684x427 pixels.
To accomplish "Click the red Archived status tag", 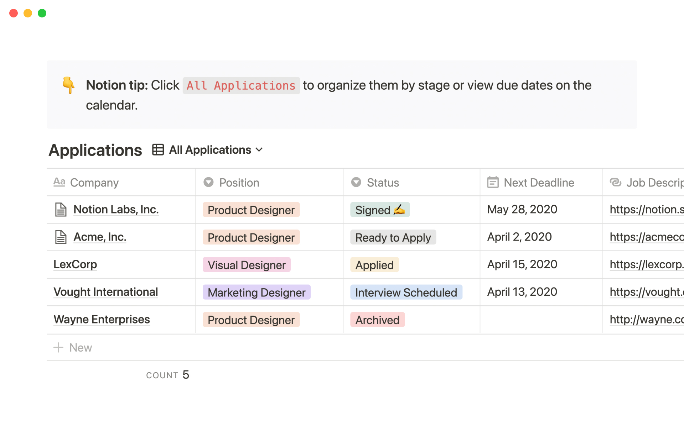I will tap(377, 320).
